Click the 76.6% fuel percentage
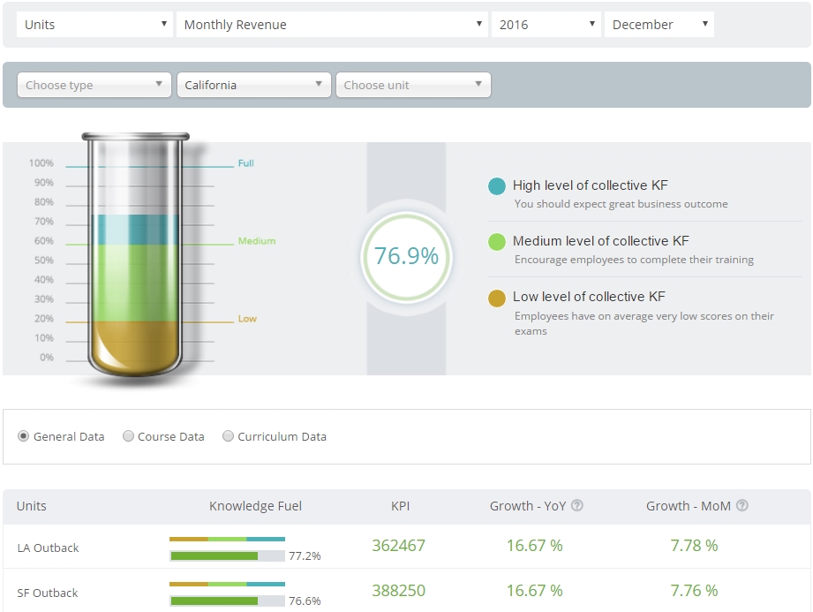Screen dimensions: 813x612 [305, 601]
